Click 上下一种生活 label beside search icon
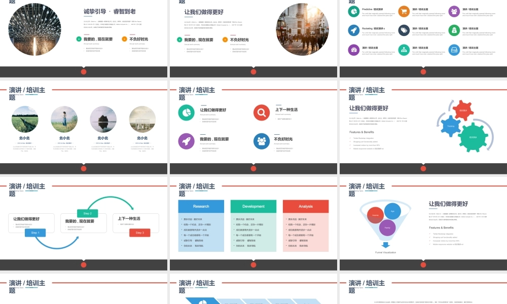The width and height of the screenshot is (507, 304). [286, 109]
